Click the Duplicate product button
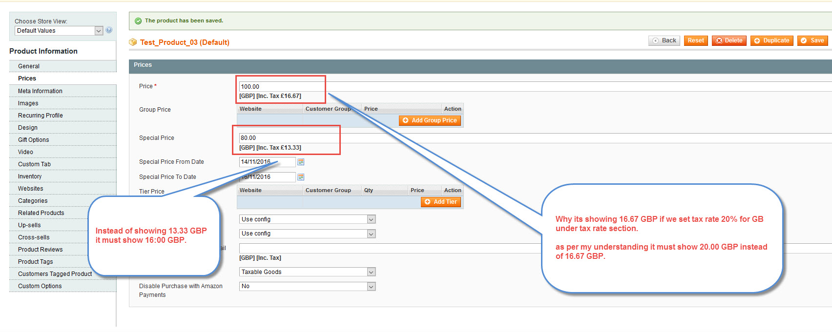Screen dimensions: 832x332 [x=771, y=41]
